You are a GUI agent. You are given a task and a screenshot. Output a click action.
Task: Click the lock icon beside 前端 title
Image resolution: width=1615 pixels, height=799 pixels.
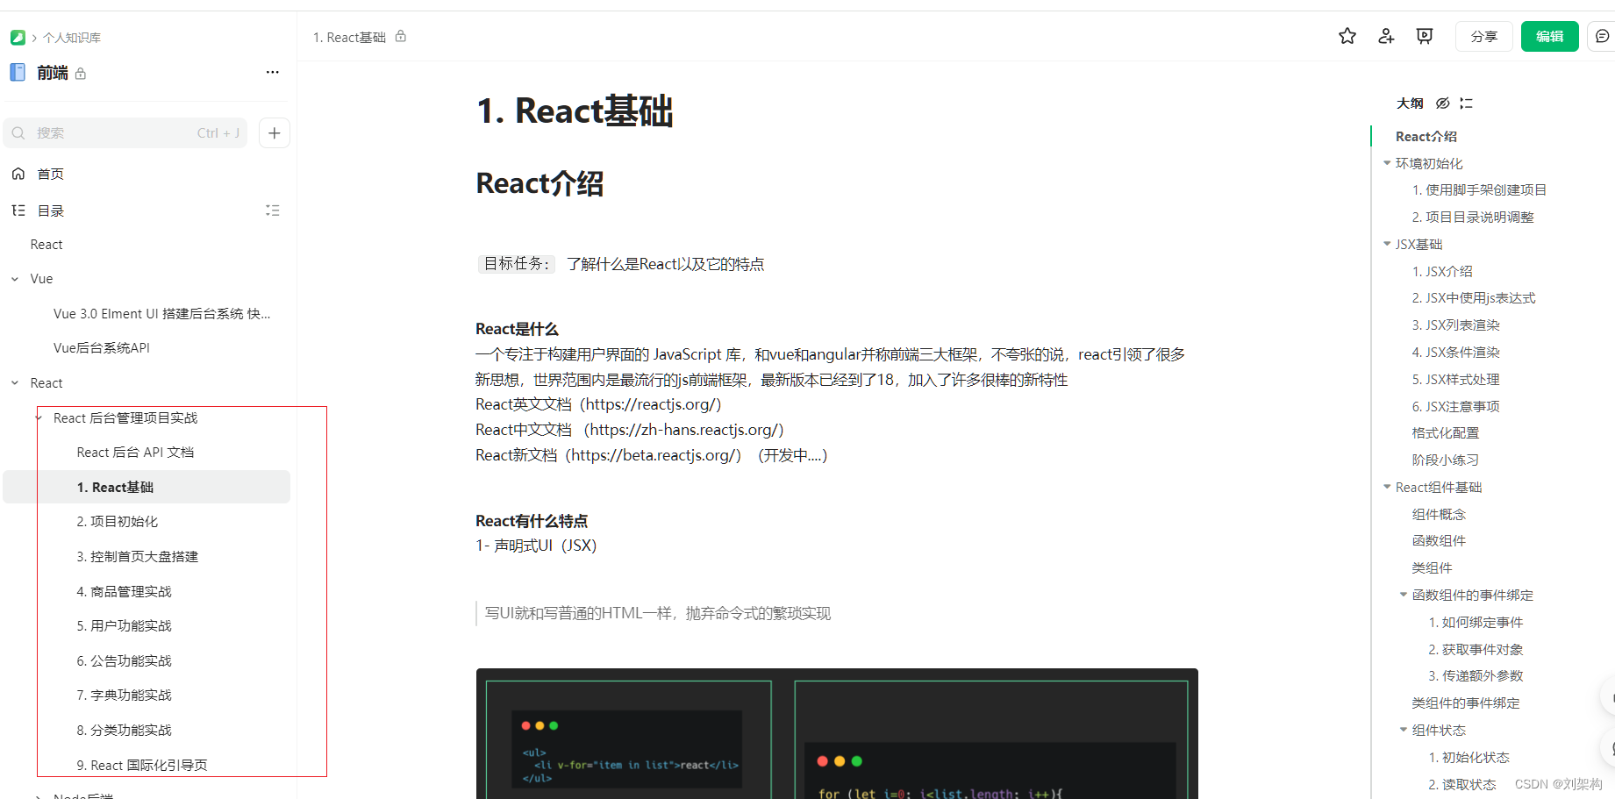[81, 74]
